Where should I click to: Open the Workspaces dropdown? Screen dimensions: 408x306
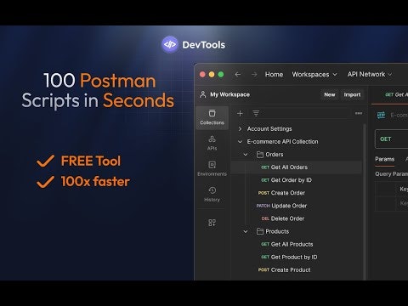(314, 74)
